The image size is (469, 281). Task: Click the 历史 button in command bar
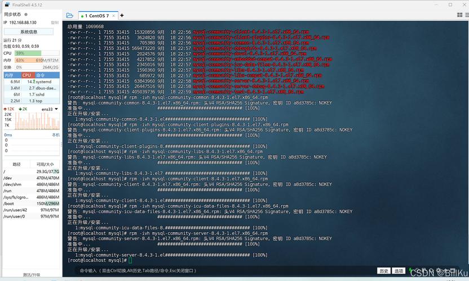[384, 271]
